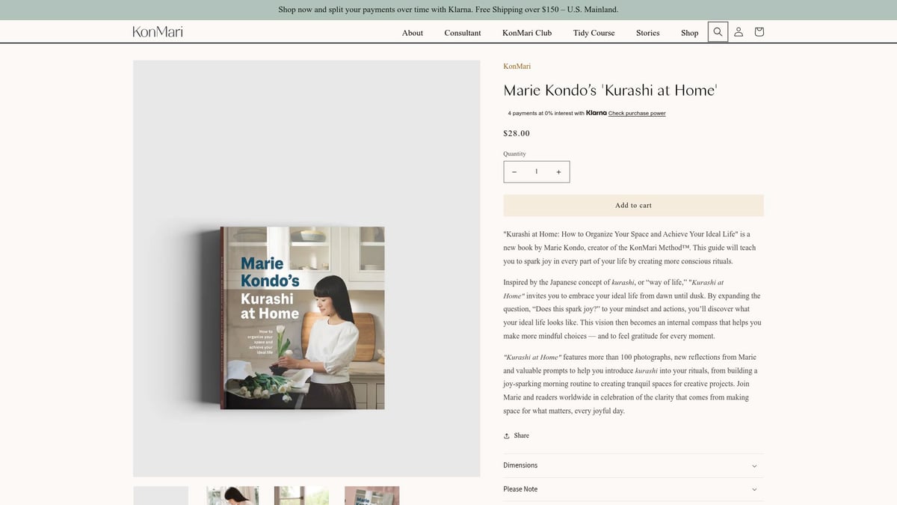Follow the KonMari breadcrumb link
Viewport: 897px width, 505px height.
click(517, 66)
